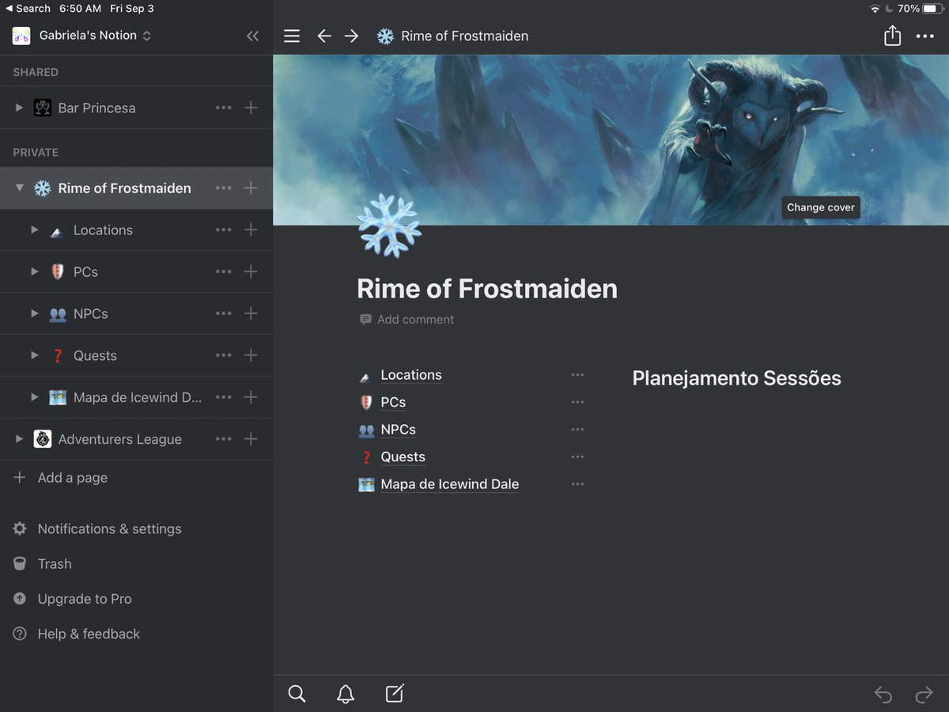Open Trash in the sidebar
Screen dimensions: 949x712
pos(55,564)
